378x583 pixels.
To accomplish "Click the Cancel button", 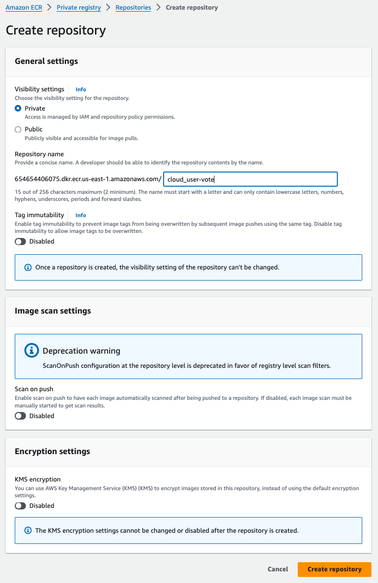I will point(278,569).
